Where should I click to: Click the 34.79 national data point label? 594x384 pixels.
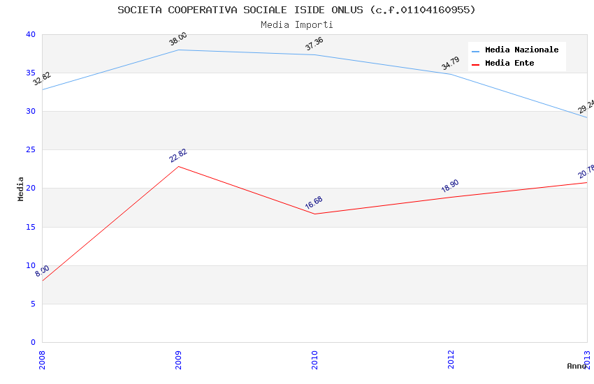pyautogui.click(x=451, y=64)
